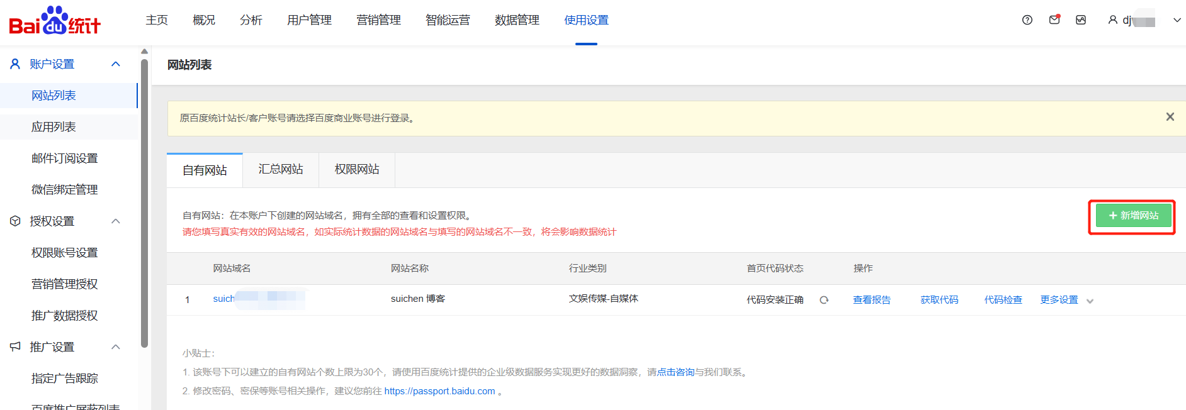
Task: Click the 网站名称 column header
Action: point(410,269)
